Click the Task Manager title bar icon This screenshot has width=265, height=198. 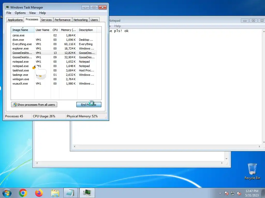coord(7,7)
